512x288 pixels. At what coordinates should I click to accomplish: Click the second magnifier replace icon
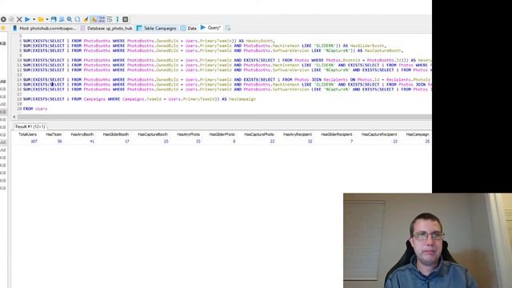78,19
